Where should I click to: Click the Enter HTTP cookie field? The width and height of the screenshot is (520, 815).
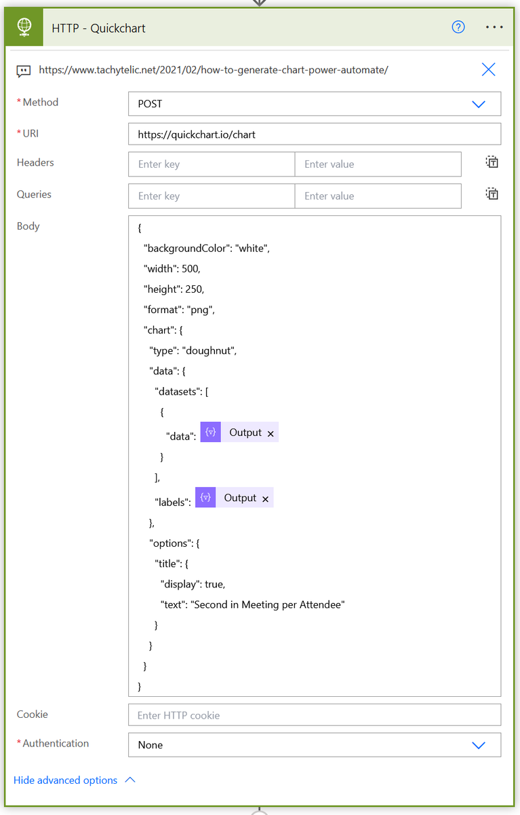(315, 715)
